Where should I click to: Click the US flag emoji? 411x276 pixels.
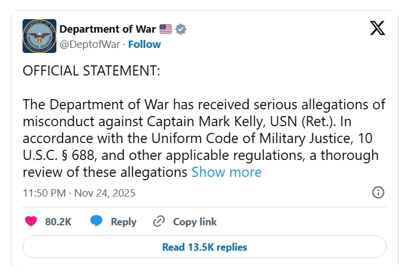click(165, 29)
